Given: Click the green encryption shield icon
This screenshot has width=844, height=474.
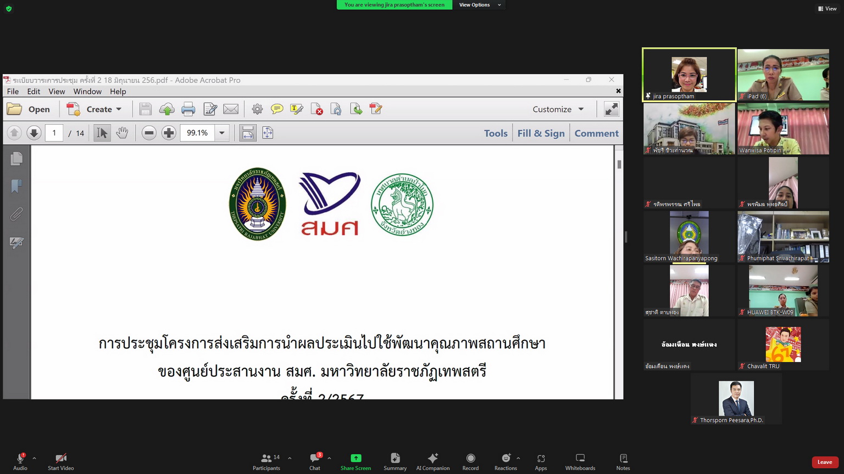Looking at the screenshot, I should pyautogui.click(x=9, y=9).
